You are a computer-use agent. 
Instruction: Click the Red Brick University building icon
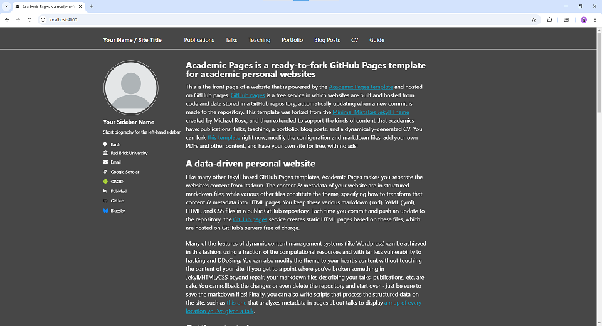pyautogui.click(x=105, y=153)
